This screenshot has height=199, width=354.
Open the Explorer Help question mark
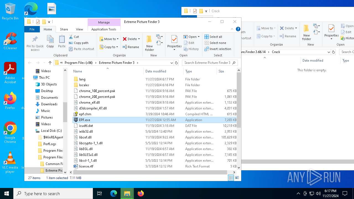tap(238, 29)
